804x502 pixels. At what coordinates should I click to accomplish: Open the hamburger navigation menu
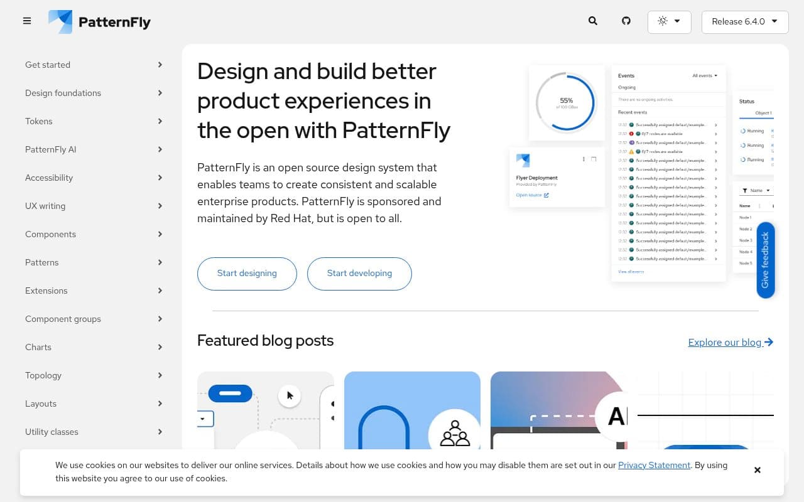(x=27, y=21)
